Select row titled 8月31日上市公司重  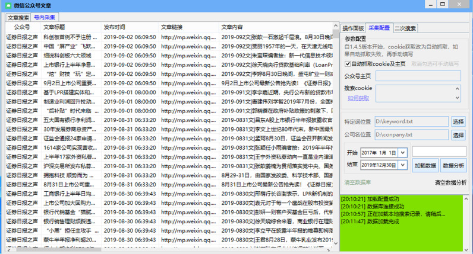click(169, 184)
